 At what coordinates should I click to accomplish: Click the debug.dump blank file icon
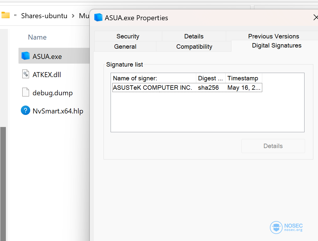tap(26, 92)
